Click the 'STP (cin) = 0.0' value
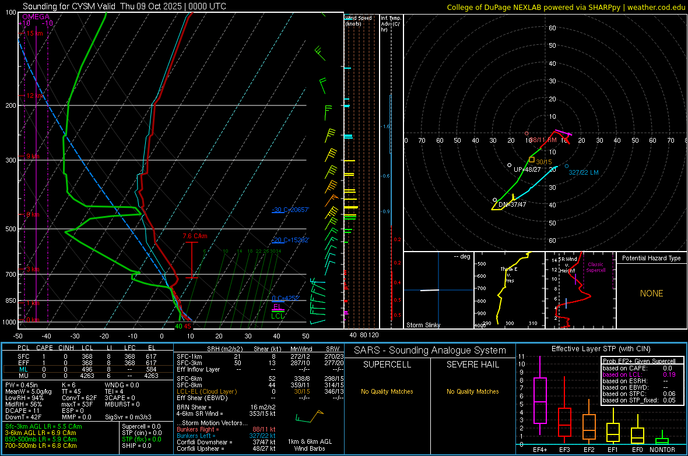Viewport: 688px width, 456px height. coord(142,433)
